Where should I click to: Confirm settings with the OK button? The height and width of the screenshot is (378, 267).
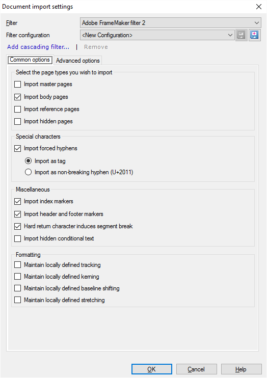(x=152, y=369)
